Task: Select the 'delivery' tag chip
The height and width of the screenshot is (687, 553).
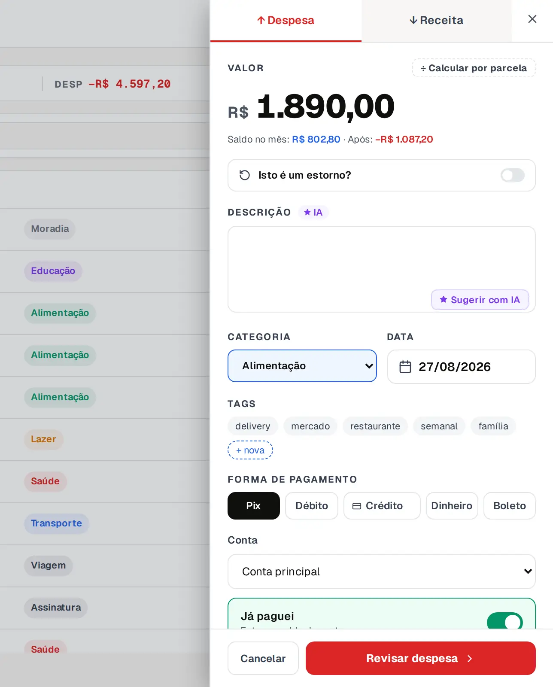Action: click(x=253, y=426)
